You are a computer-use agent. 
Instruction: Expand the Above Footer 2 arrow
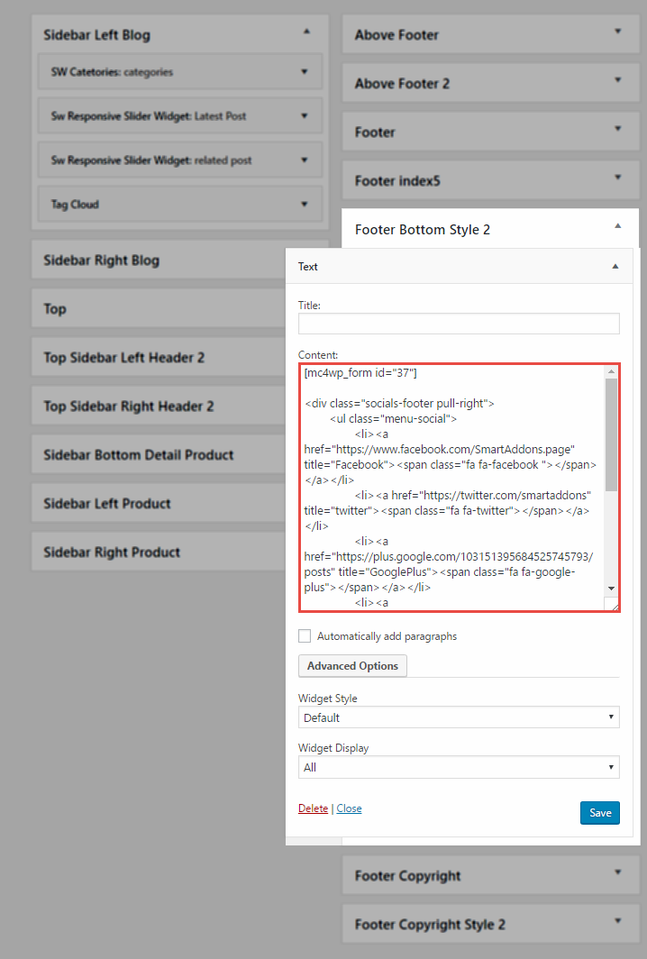(617, 80)
